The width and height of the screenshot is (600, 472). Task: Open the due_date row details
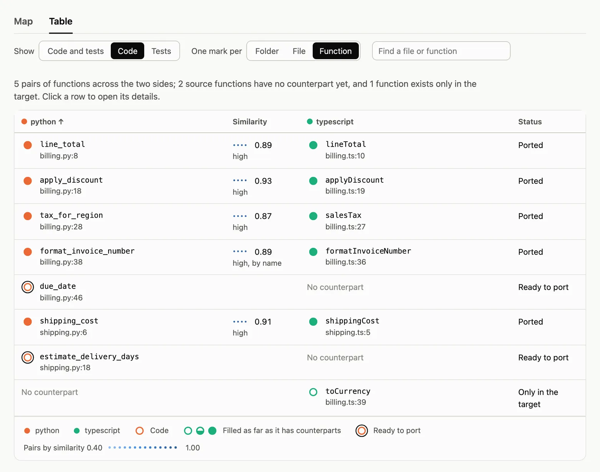tap(300, 292)
